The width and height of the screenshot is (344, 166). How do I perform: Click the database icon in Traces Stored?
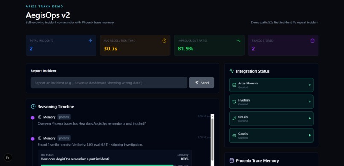pyautogui.click(x=312, y=41)
